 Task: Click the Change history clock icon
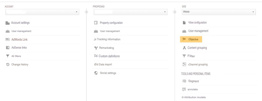pyautogui.click(x=8, y=64)
